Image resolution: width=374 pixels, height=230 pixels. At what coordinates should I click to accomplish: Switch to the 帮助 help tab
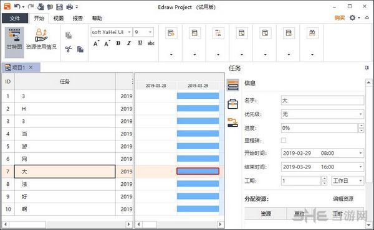click(x=97, y=18)
